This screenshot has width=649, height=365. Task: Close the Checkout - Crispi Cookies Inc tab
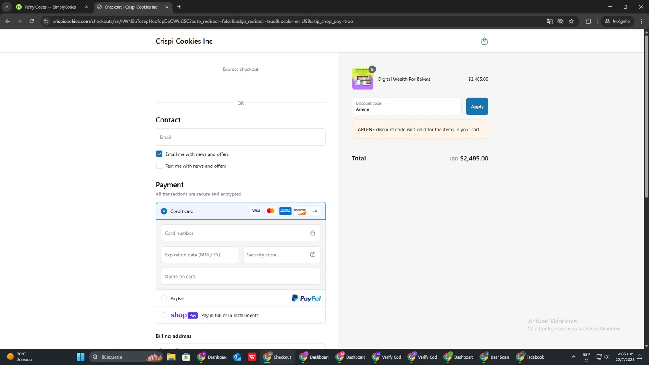click(x=167, y=7)
